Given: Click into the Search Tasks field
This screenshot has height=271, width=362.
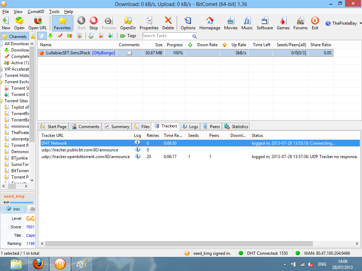Looking at the screenshot, I should 167,36.
